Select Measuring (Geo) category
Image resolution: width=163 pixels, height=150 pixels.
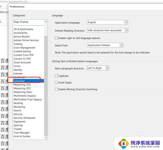(23, 92)
